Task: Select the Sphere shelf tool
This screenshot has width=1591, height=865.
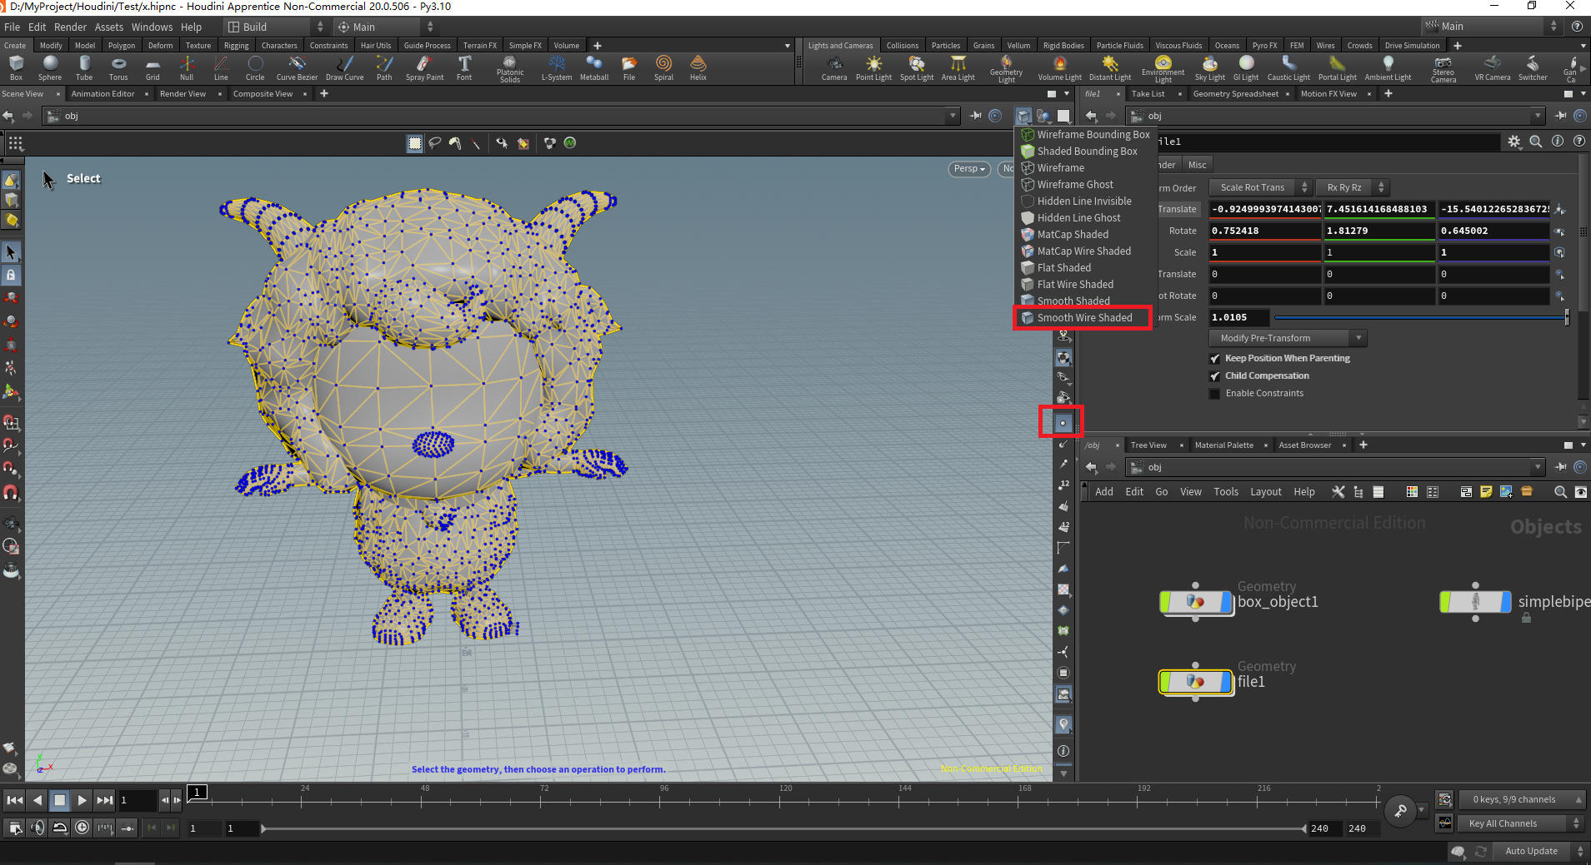Action: click(50, 67)
